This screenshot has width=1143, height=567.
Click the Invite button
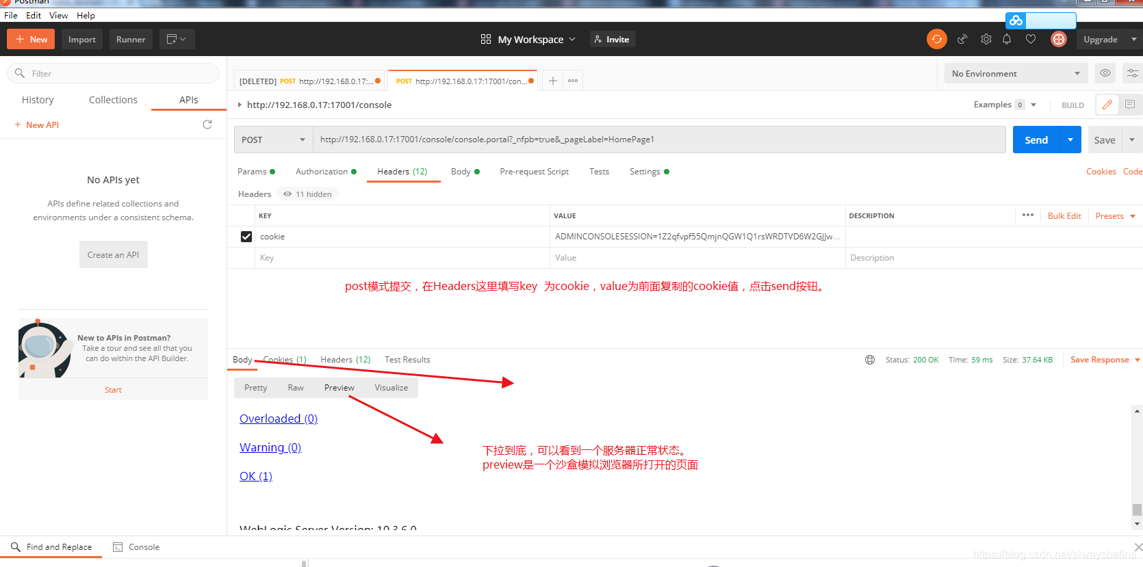(x=613, y=39)
